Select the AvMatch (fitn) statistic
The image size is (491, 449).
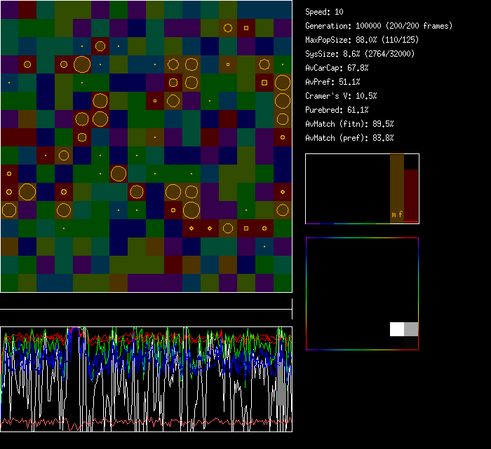point(349,124)
